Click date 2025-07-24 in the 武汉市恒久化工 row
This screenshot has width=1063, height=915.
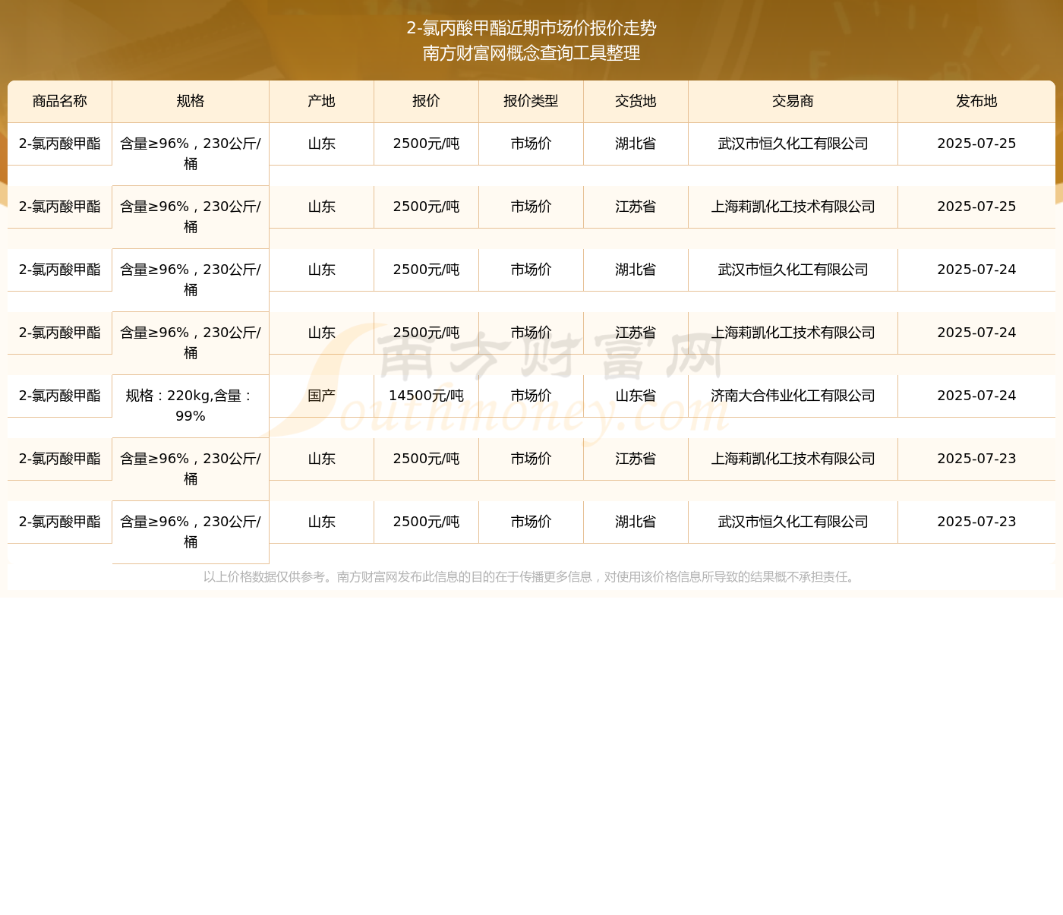point(976,270)
